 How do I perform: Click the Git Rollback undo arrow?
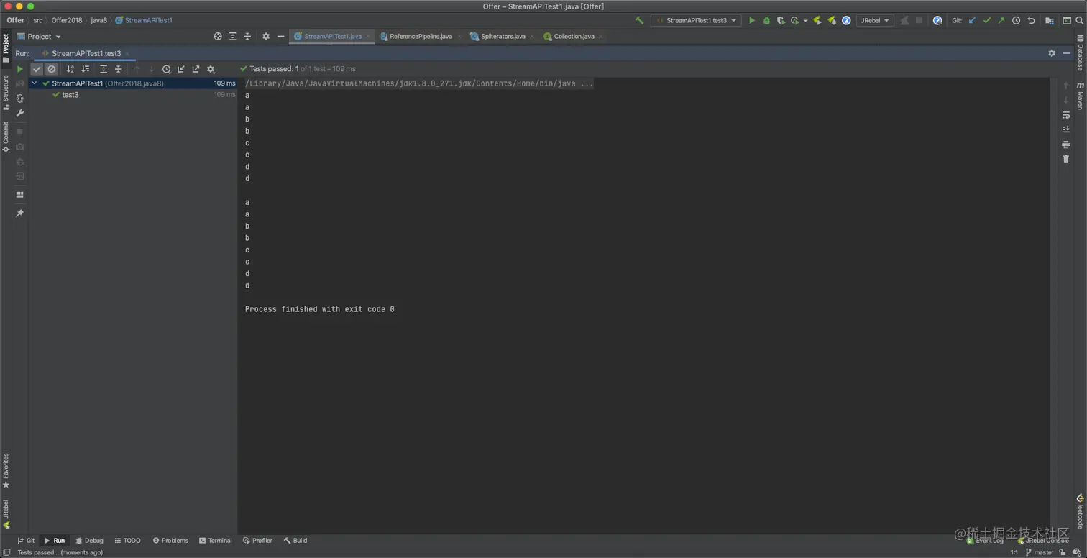tap(1031, 20)
